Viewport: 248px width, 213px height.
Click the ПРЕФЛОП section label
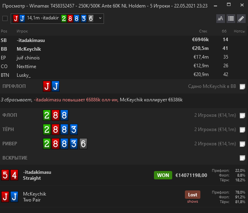pyautogui.click(x=14, y=86)
